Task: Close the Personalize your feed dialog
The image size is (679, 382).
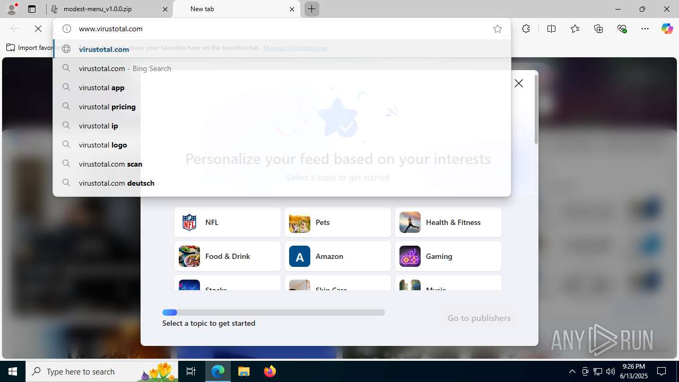Action: pos(519,83)
